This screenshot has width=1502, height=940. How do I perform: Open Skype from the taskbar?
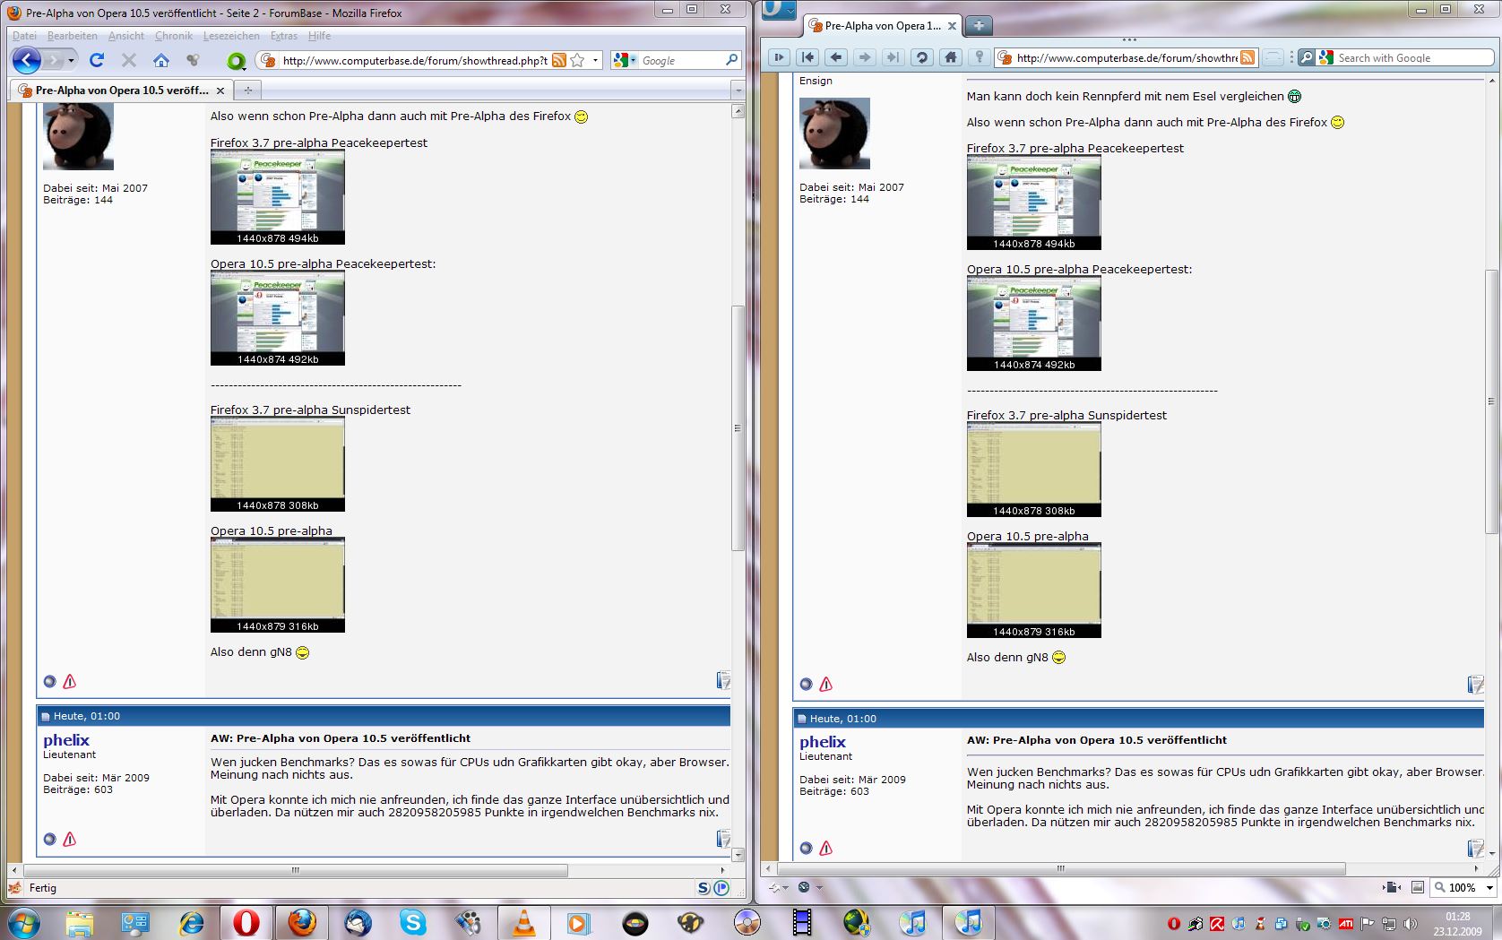click(x=413, y=922)
